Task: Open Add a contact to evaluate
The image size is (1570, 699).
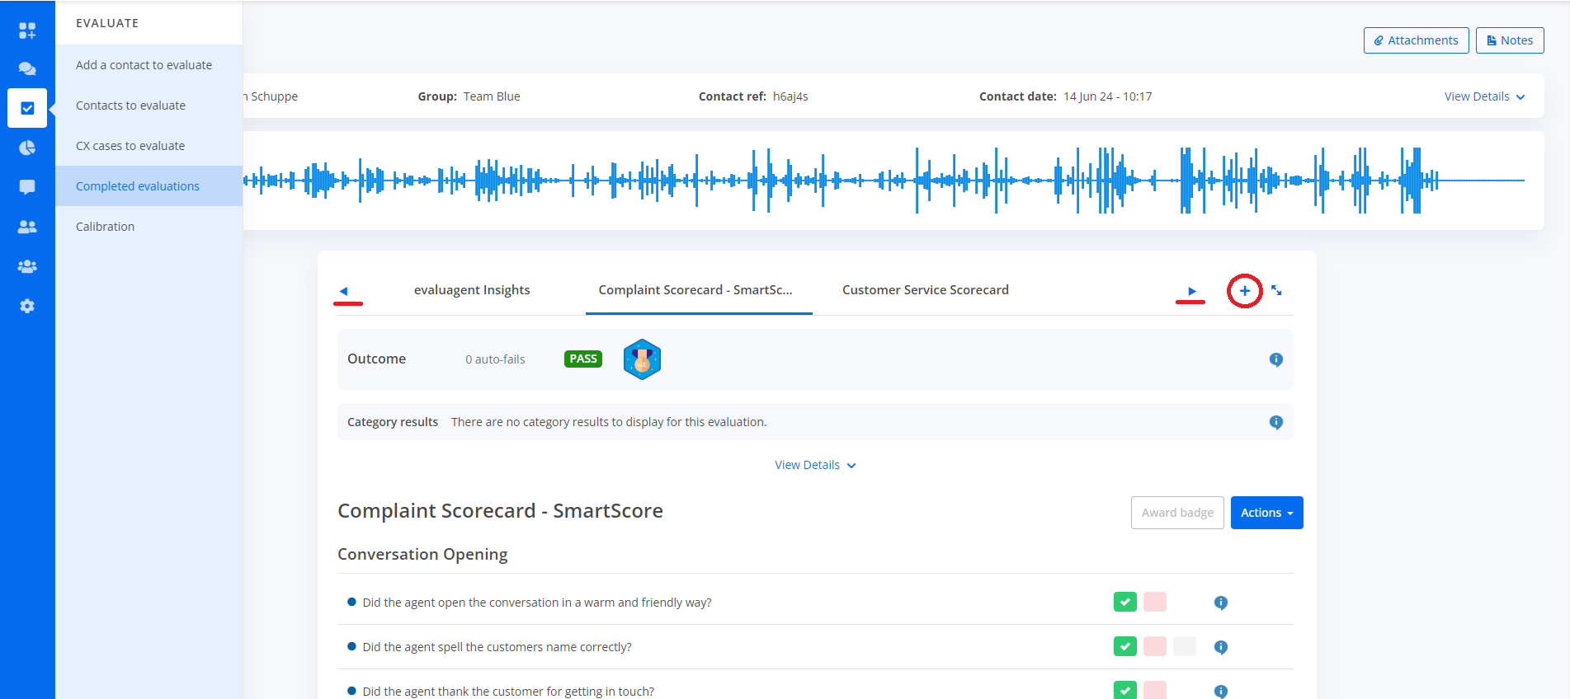Action: (x=149, y=65)
